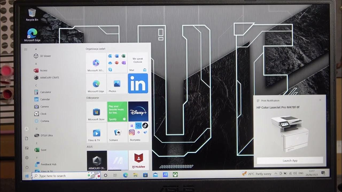Screen dimensions: 342x192
Task: Open the Films & TV tile
Action: tap(96, 133)
